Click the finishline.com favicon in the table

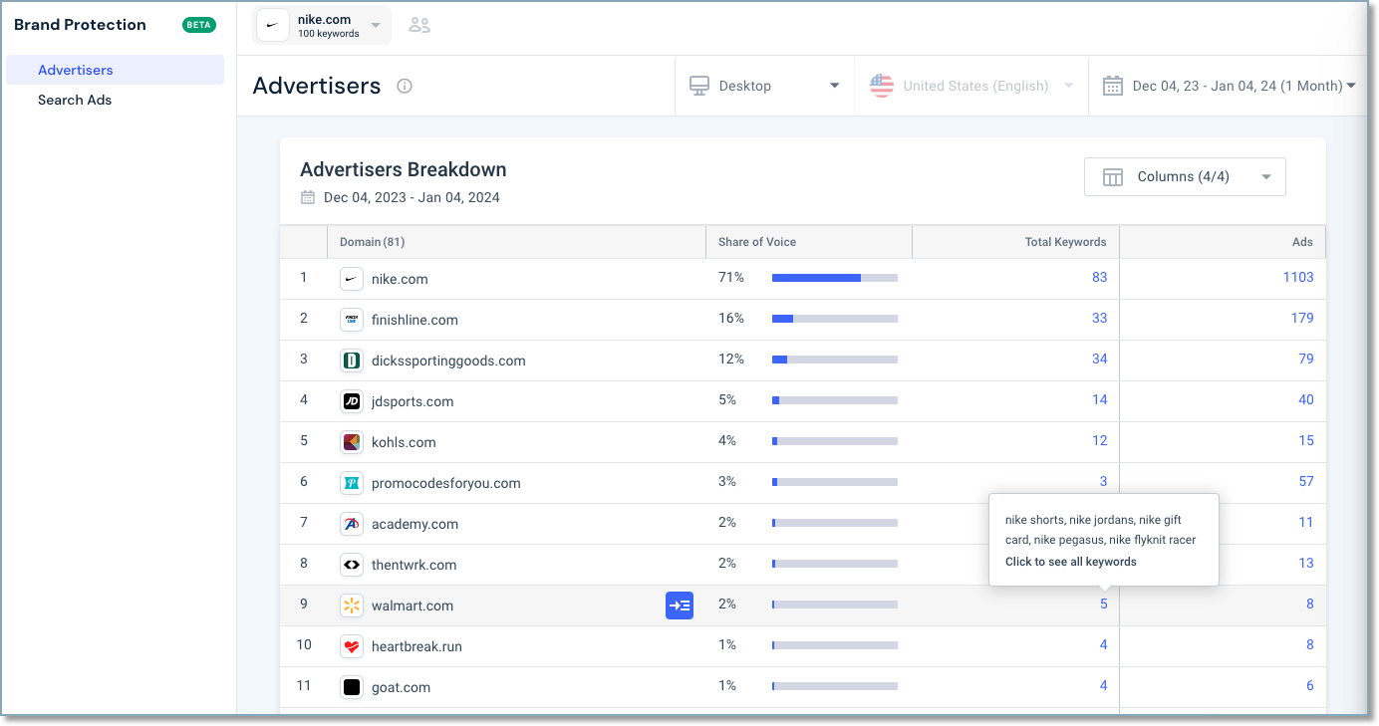pos(351,320)
